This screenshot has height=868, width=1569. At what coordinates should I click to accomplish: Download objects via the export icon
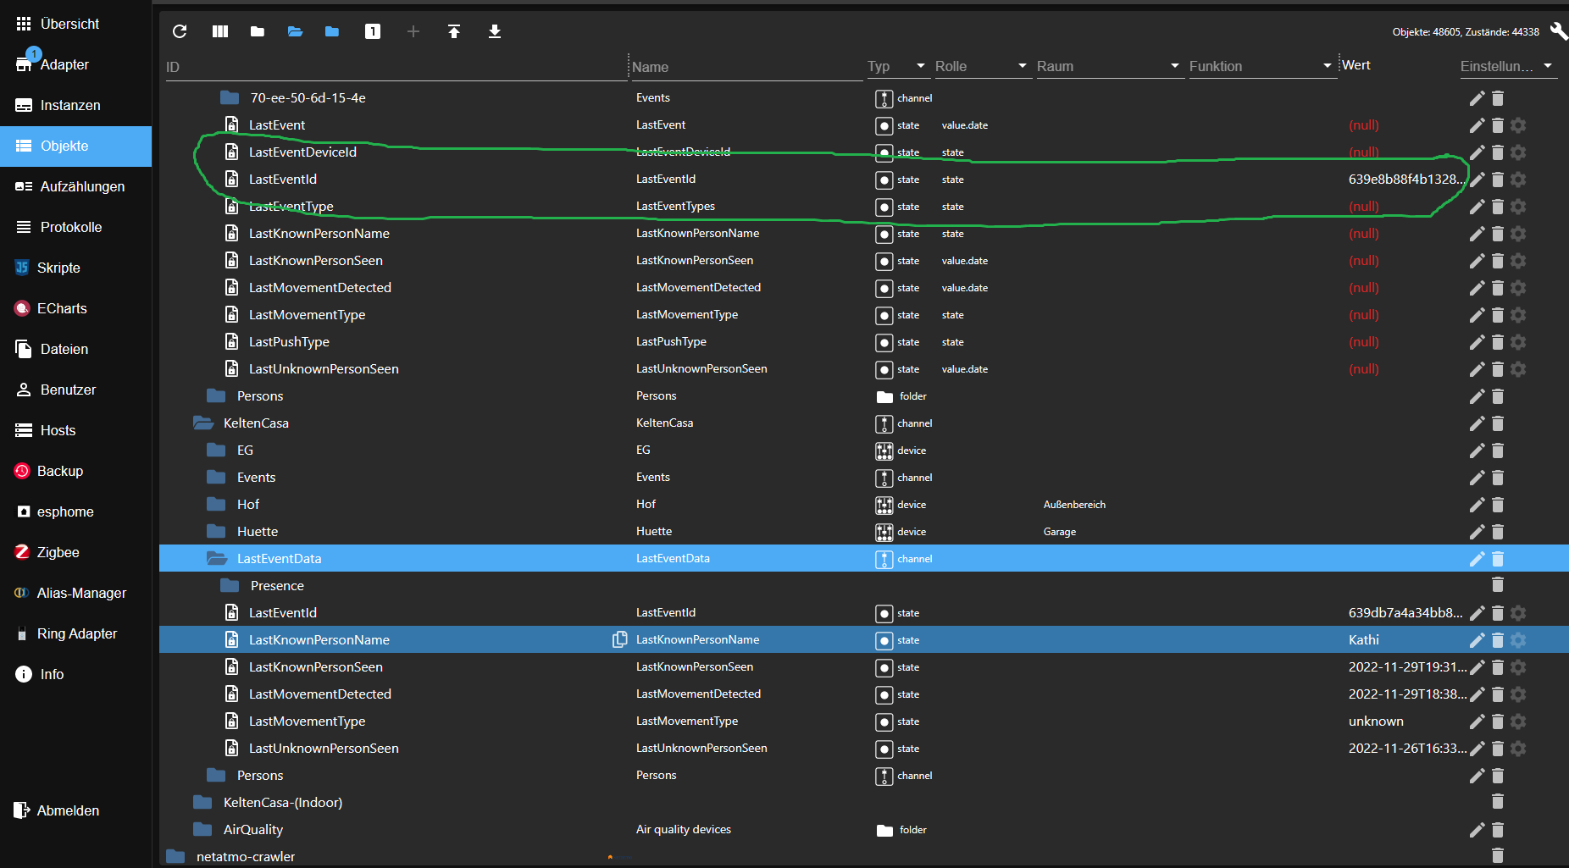pos(494,31)
